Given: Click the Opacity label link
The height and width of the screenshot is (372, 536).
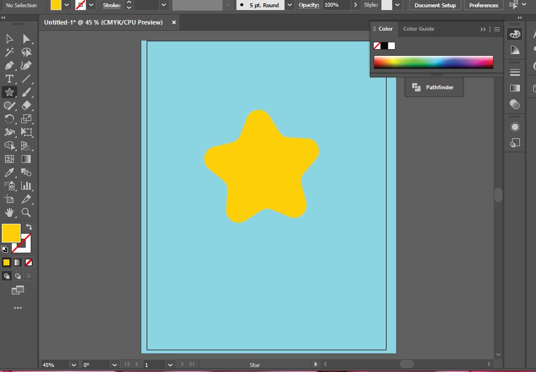Looking at the screenshot, I should [308, 5].
